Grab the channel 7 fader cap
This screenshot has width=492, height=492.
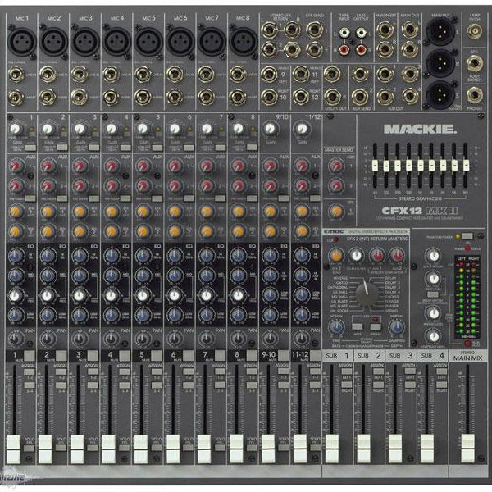pyautogui.click(x=204, y=449)
